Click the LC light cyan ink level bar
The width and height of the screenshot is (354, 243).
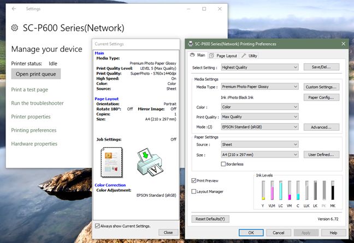click(281, 191)
